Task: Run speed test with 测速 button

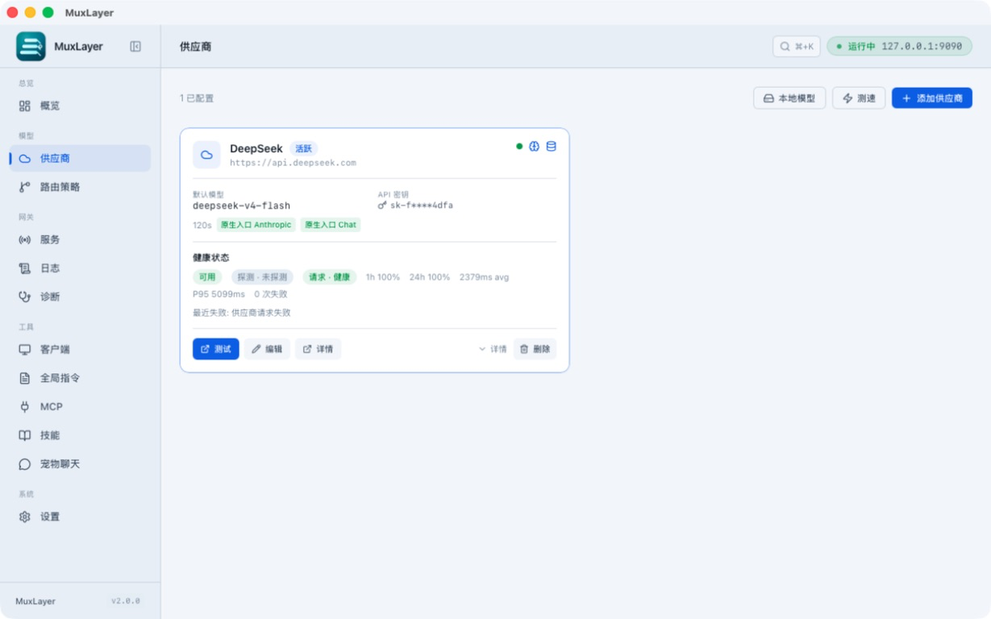Action: pos(859,98)
